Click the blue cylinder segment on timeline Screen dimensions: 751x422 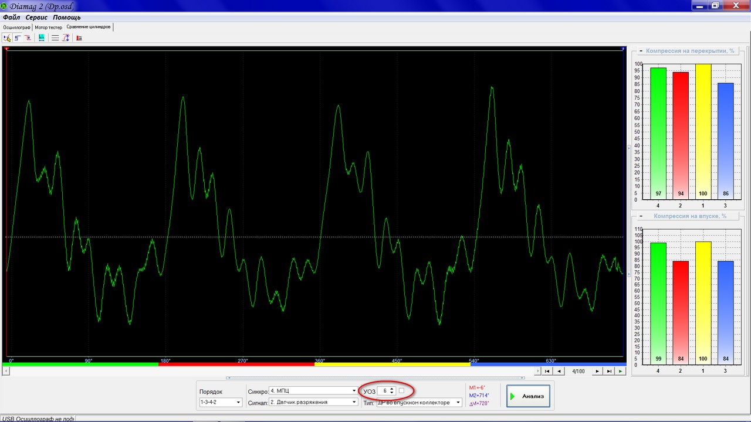549,365
